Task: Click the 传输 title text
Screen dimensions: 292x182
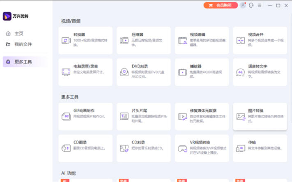Action: tap(252, 142)
